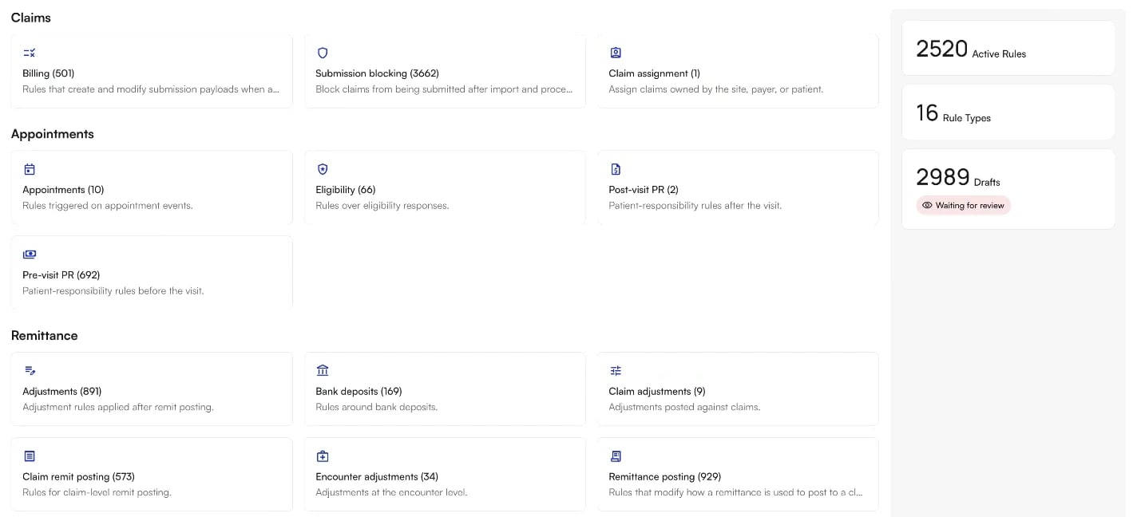Click 'Rules for claim-level remit posting.' text
Image resolution: width=1137 pixels, height=517 pixels.
pyautogui.click(x=97, y=493)
